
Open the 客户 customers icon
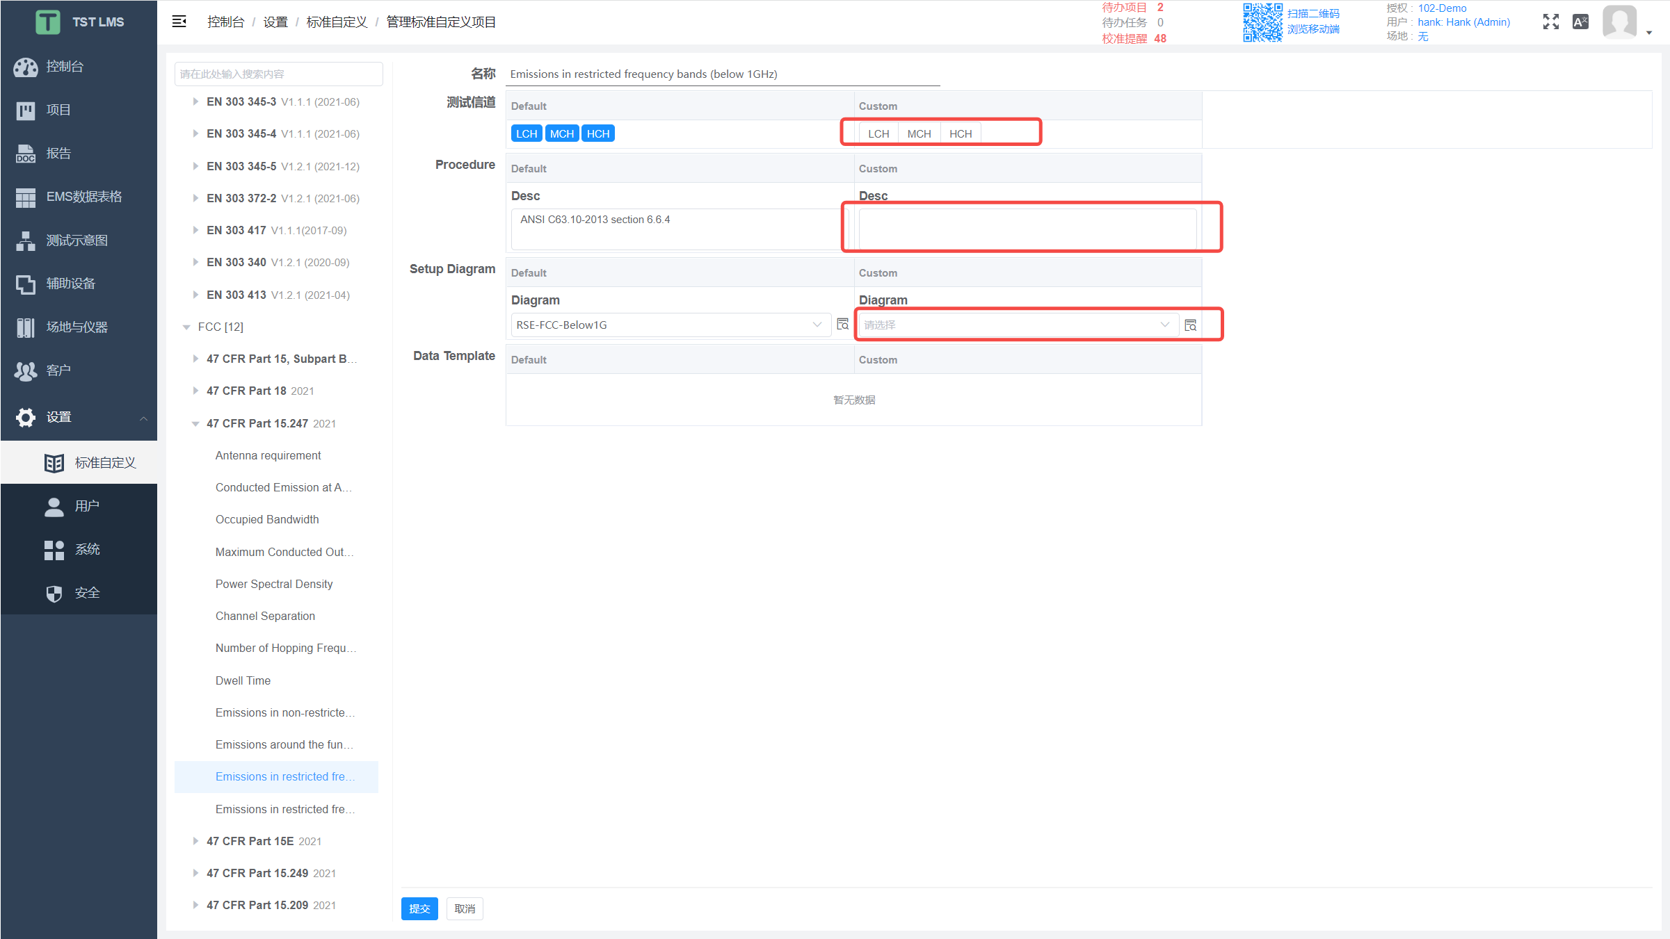coord(26,371)
